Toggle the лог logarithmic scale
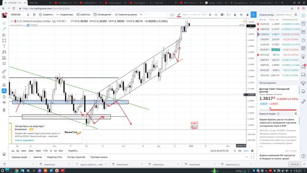 tap(240, 151)
